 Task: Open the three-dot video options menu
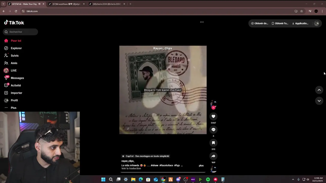point(202,22)
